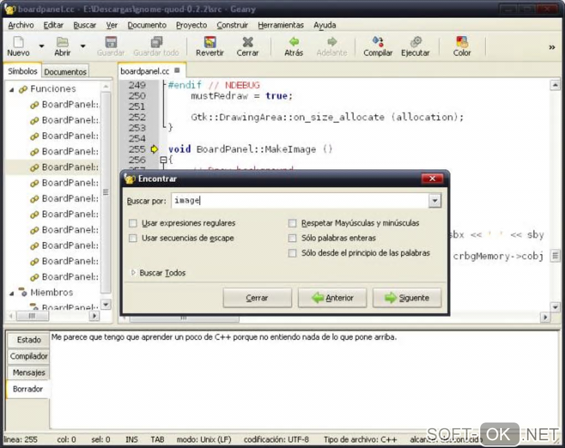Click inside the Buscar por search field
The height and width of the screenshot is (448, 565).
point(300,200)
